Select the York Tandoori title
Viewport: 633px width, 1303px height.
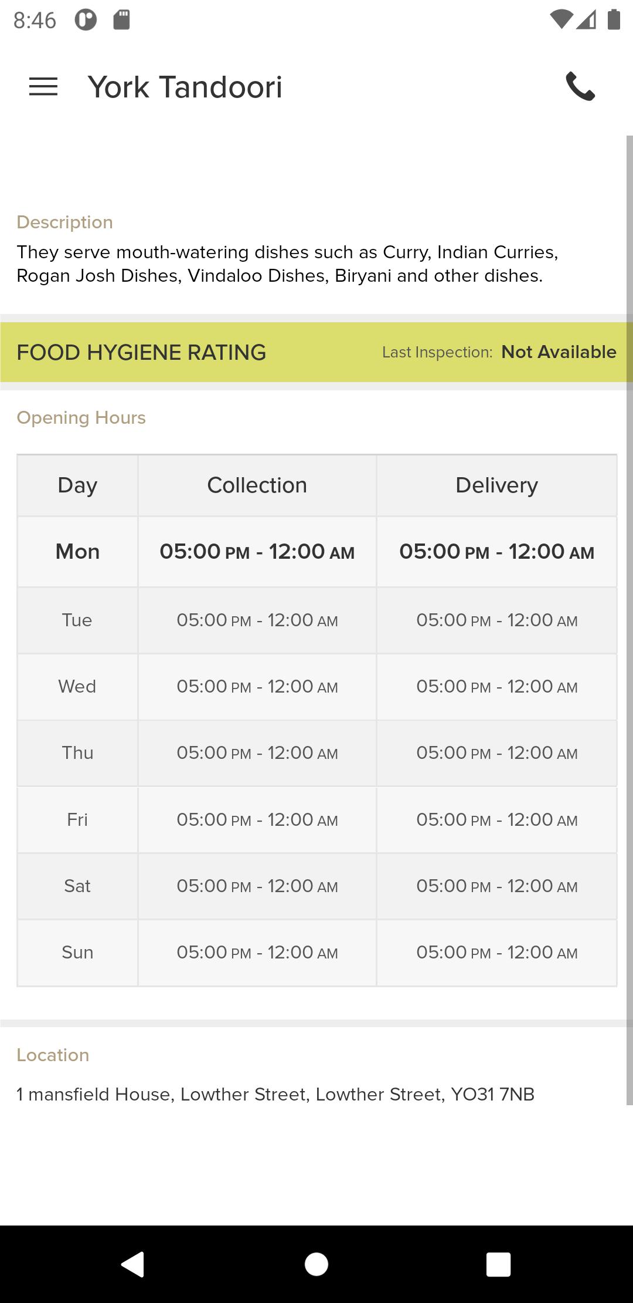click(185, 87)
